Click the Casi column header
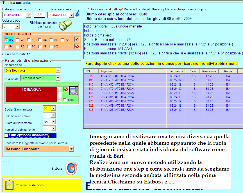Screen dimensions: 243x193 coord(193,71)
